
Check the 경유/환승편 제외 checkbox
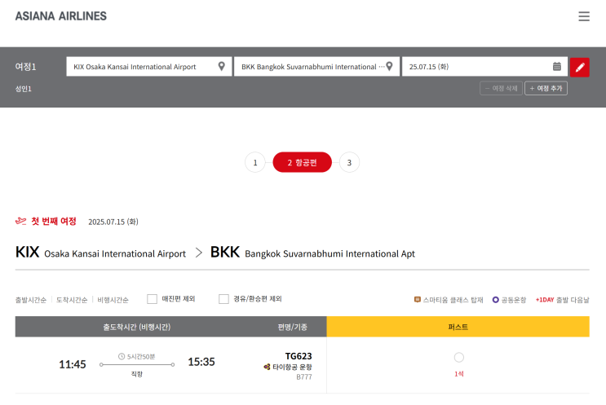pos(223,299)
